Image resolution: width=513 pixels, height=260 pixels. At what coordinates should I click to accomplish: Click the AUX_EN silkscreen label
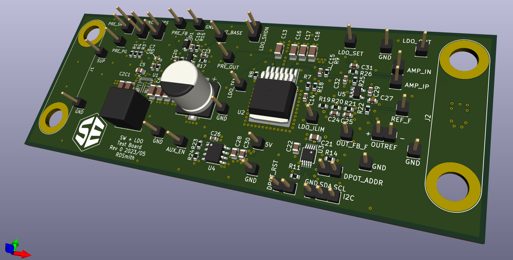point(175,150)
